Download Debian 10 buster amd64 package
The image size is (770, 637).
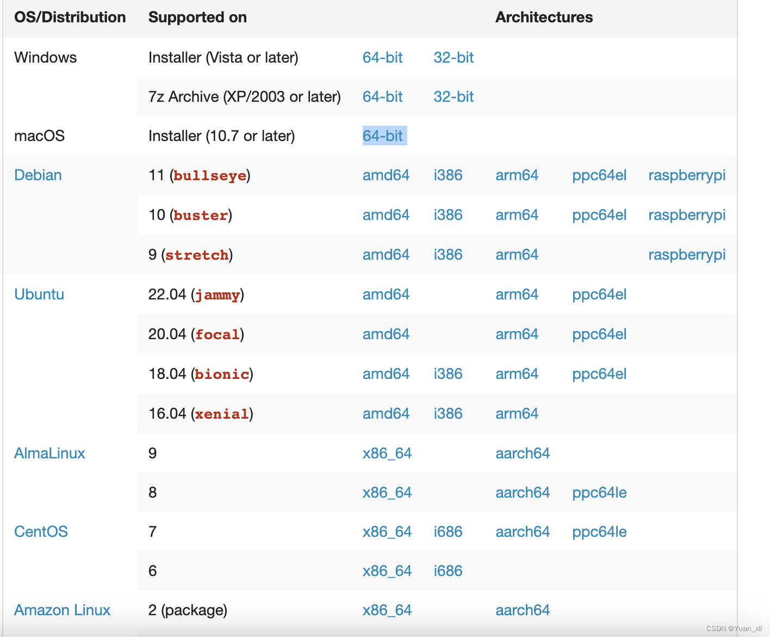pos(386,215)
